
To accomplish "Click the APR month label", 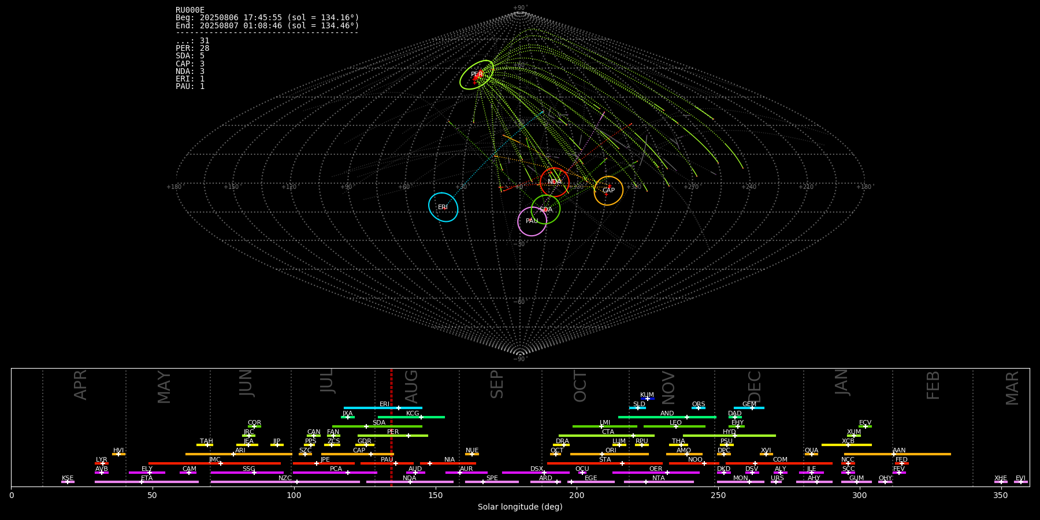I will click(x=81, y=384).
